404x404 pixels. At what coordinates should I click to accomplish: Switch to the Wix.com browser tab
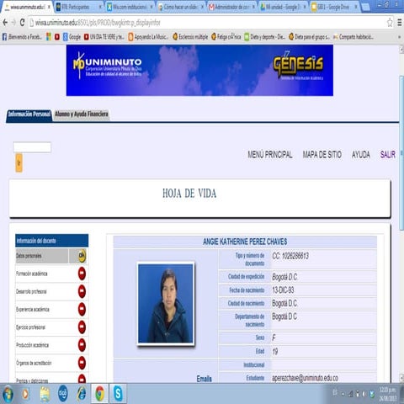pyautogui.click(x=130, y=7)
